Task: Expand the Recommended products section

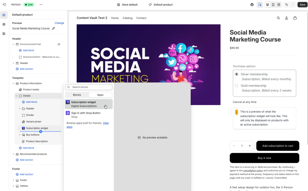Action: (x=13, y=154)
